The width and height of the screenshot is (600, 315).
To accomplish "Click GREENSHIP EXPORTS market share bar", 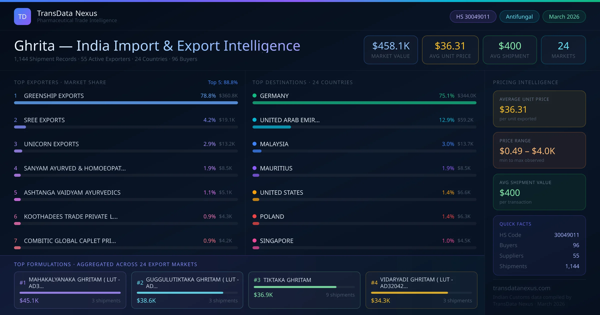I will click(126, 103).
